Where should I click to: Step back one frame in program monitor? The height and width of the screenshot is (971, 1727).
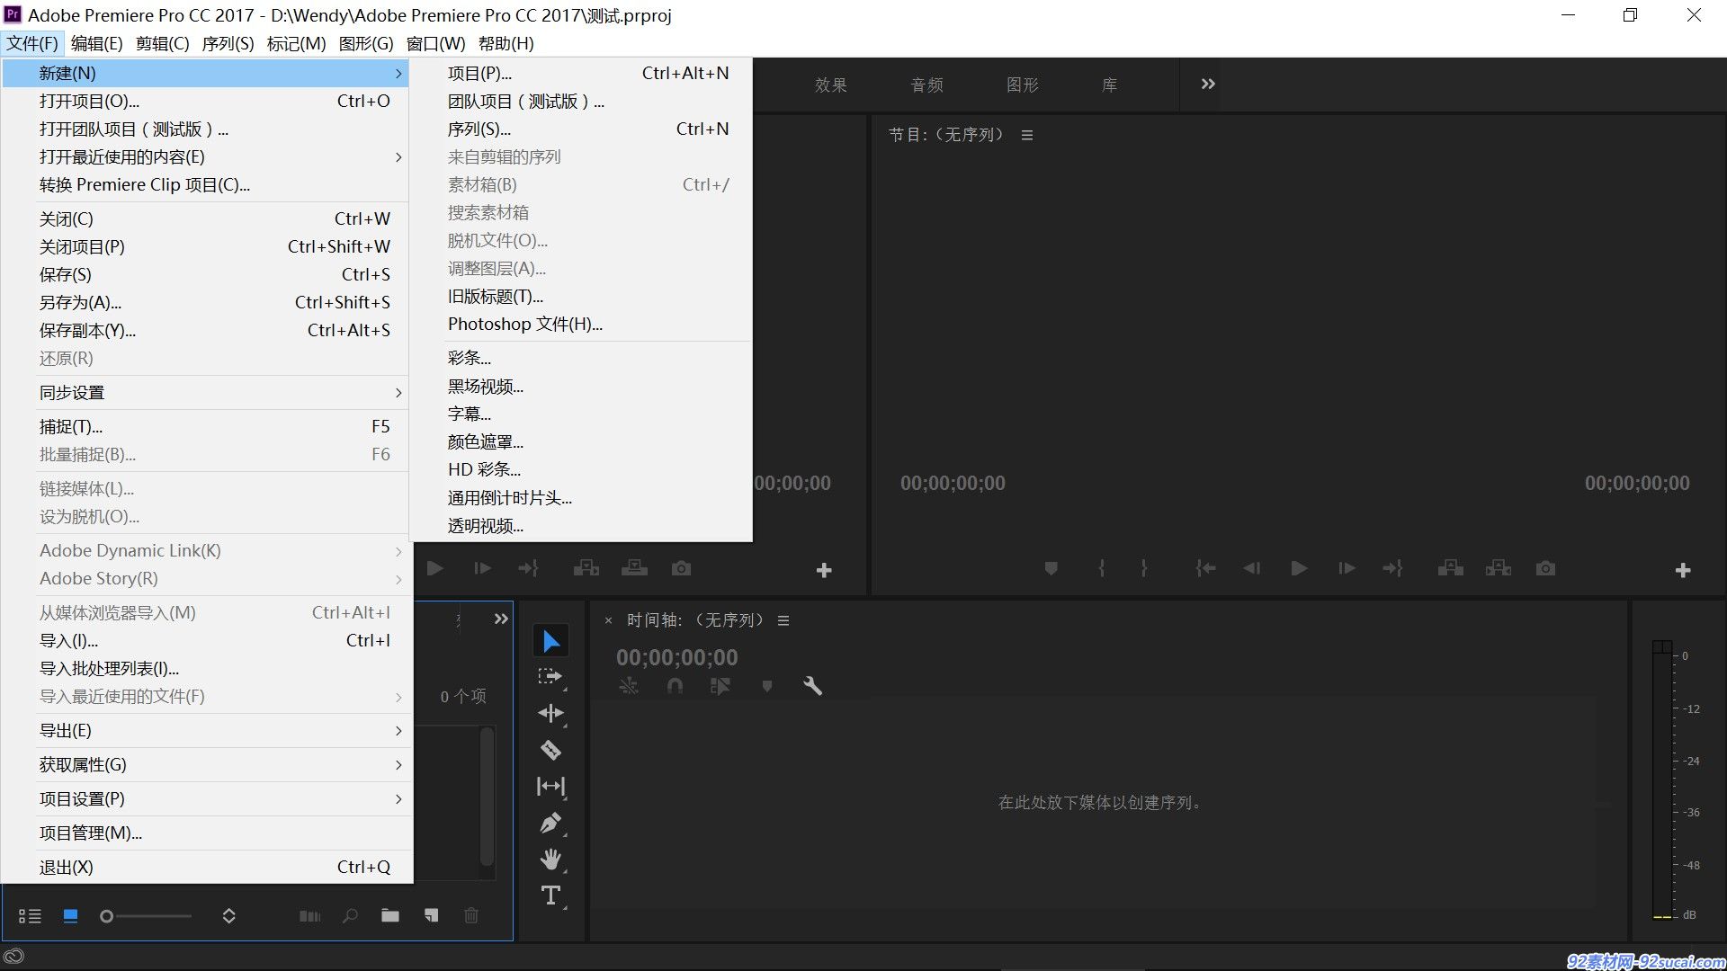click(1251, 568)
